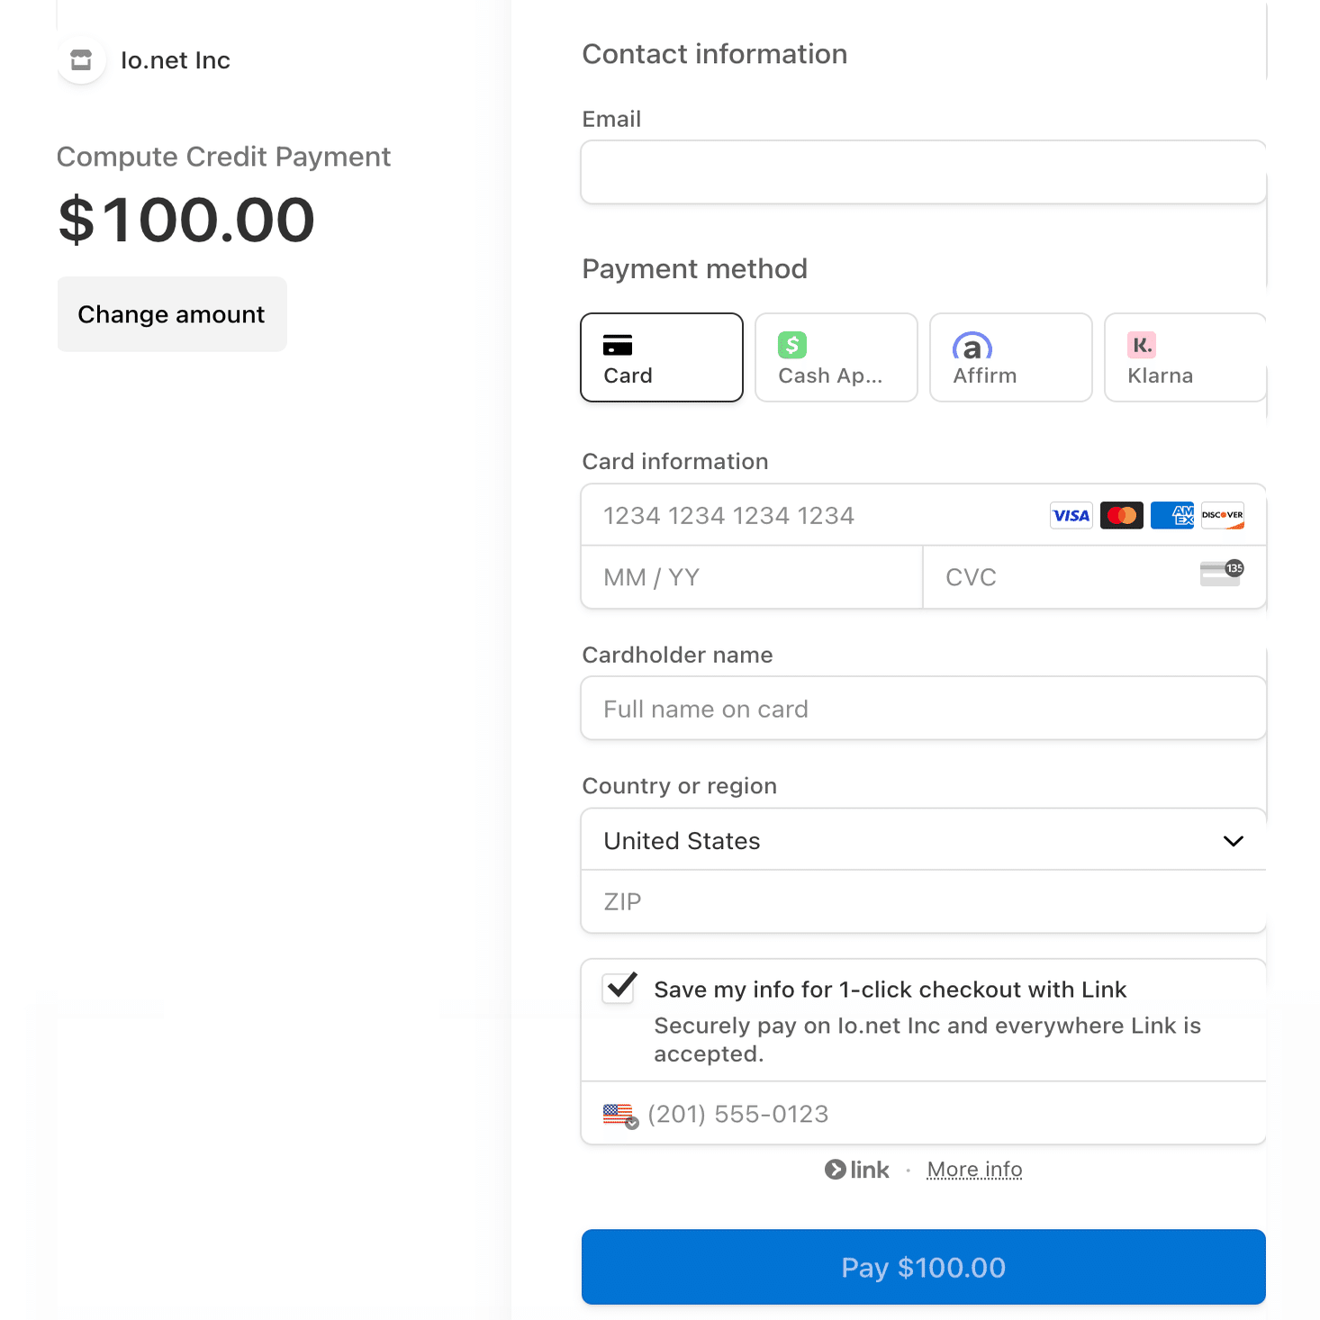Choose Affirm as payment method
The height and width of the screenshot is (1320, 1320).
[x=1010, y=357]
